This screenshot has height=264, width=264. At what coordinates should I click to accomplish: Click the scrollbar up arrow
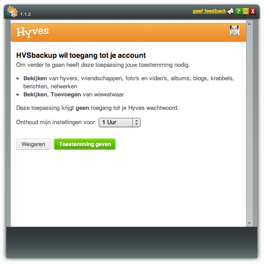[x=249, y=24]
